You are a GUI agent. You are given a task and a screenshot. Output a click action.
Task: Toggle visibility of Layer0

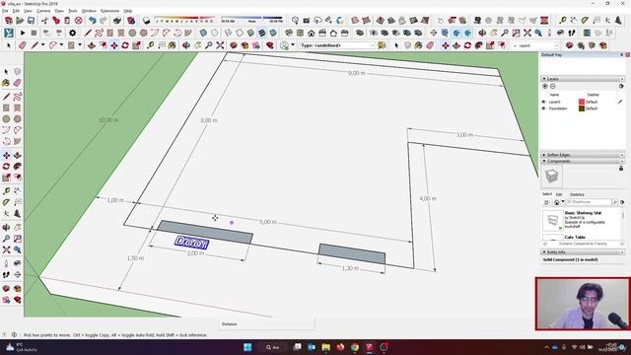click(543, 102)
